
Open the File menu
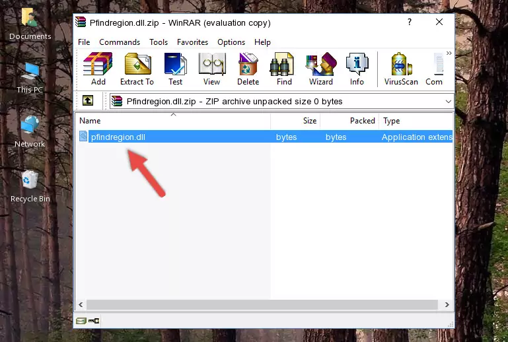tap(84, 42)
